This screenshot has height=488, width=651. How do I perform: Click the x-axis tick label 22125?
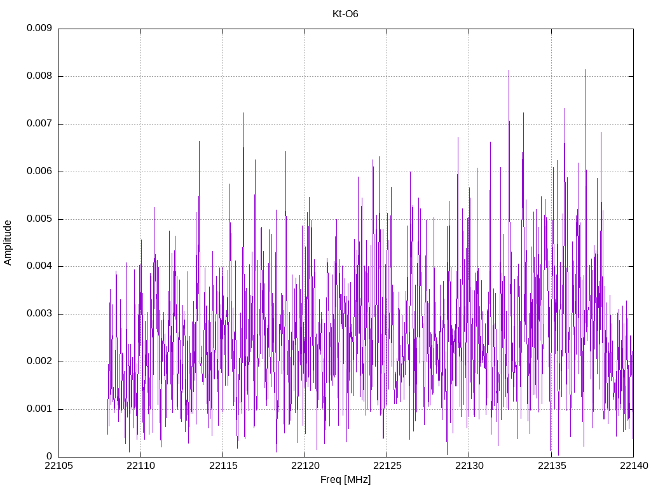pyautogui.click(x=387, y=466)
